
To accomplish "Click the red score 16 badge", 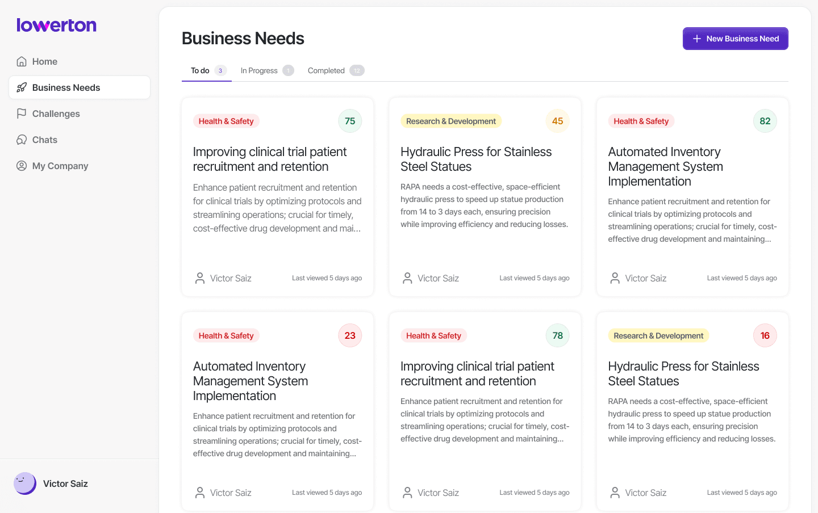I will [x=765, y=335].
